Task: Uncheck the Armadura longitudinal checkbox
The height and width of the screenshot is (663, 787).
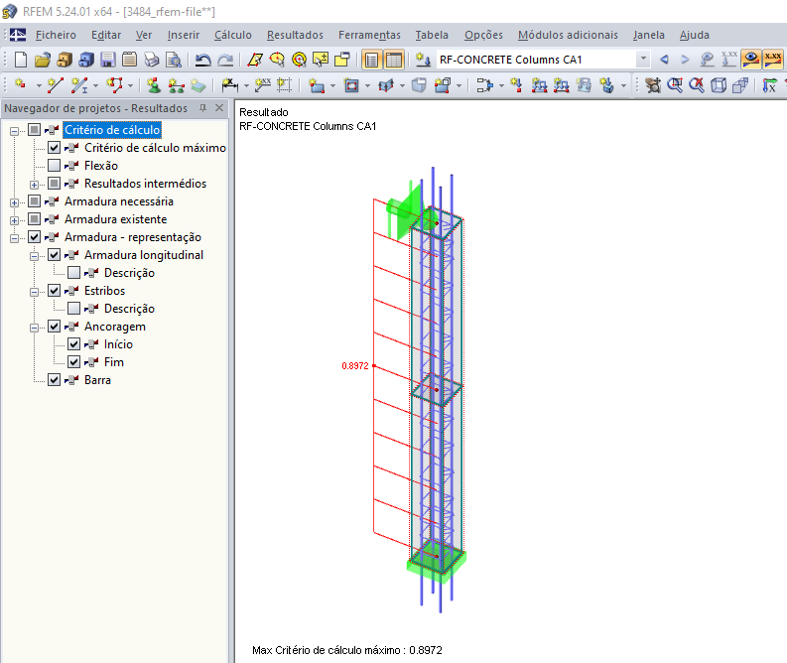Action: (x=54, y=255)
